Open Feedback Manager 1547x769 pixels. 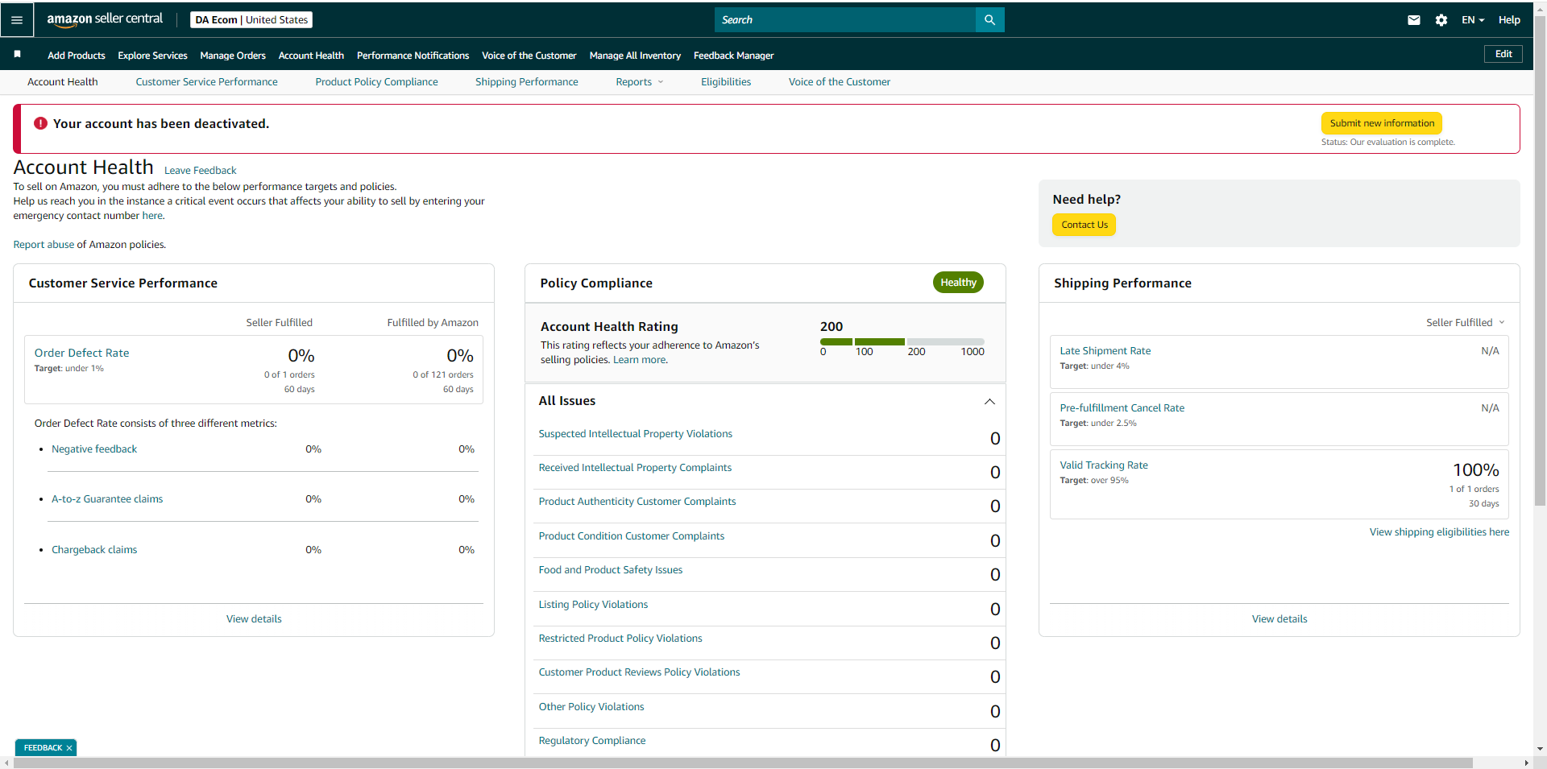click(x=733, y=56)
